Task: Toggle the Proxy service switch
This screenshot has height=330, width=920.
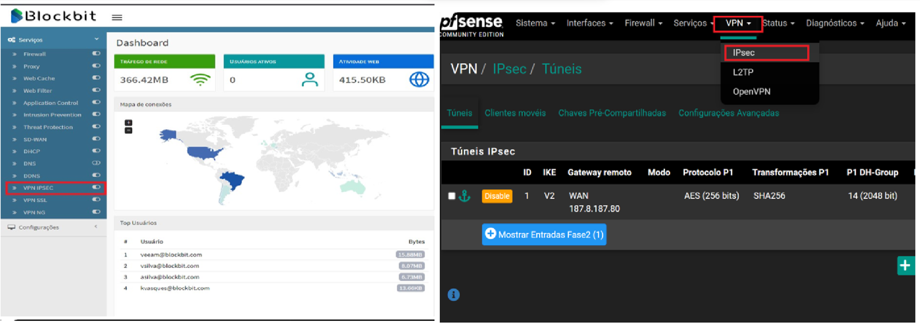Action: 96,66
